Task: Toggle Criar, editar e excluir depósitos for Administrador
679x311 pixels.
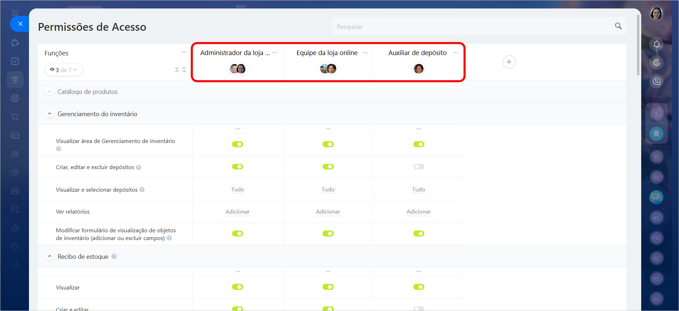Action: (237, 167)
